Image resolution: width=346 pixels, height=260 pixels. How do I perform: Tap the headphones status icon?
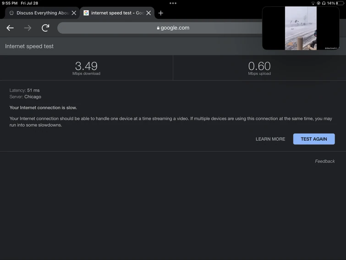point(324,3)
